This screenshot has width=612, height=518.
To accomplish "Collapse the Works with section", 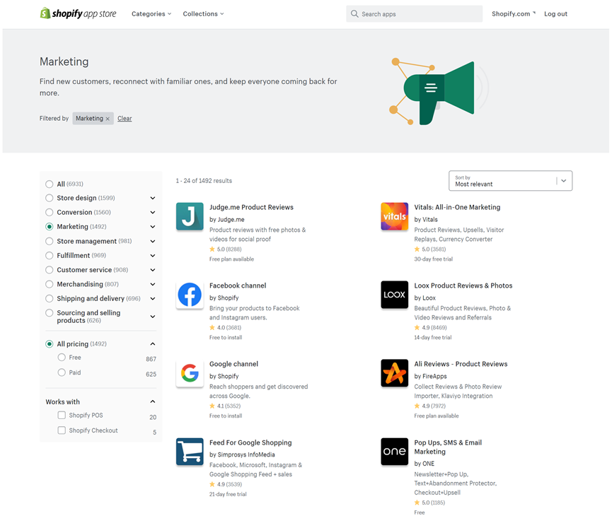I will click(x=153, y=402).
